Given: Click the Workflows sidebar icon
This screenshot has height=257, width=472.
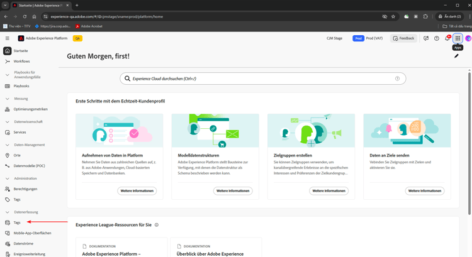Looking at the screenshot, I should coord(7,62).
